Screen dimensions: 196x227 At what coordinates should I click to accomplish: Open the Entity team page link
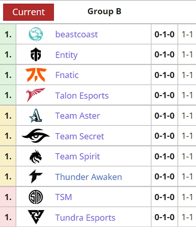[66, 55]
